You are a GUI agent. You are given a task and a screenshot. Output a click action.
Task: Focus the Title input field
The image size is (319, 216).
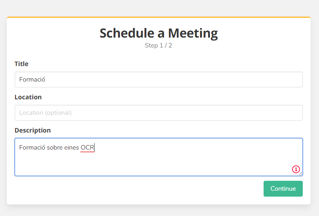point(158,80)
